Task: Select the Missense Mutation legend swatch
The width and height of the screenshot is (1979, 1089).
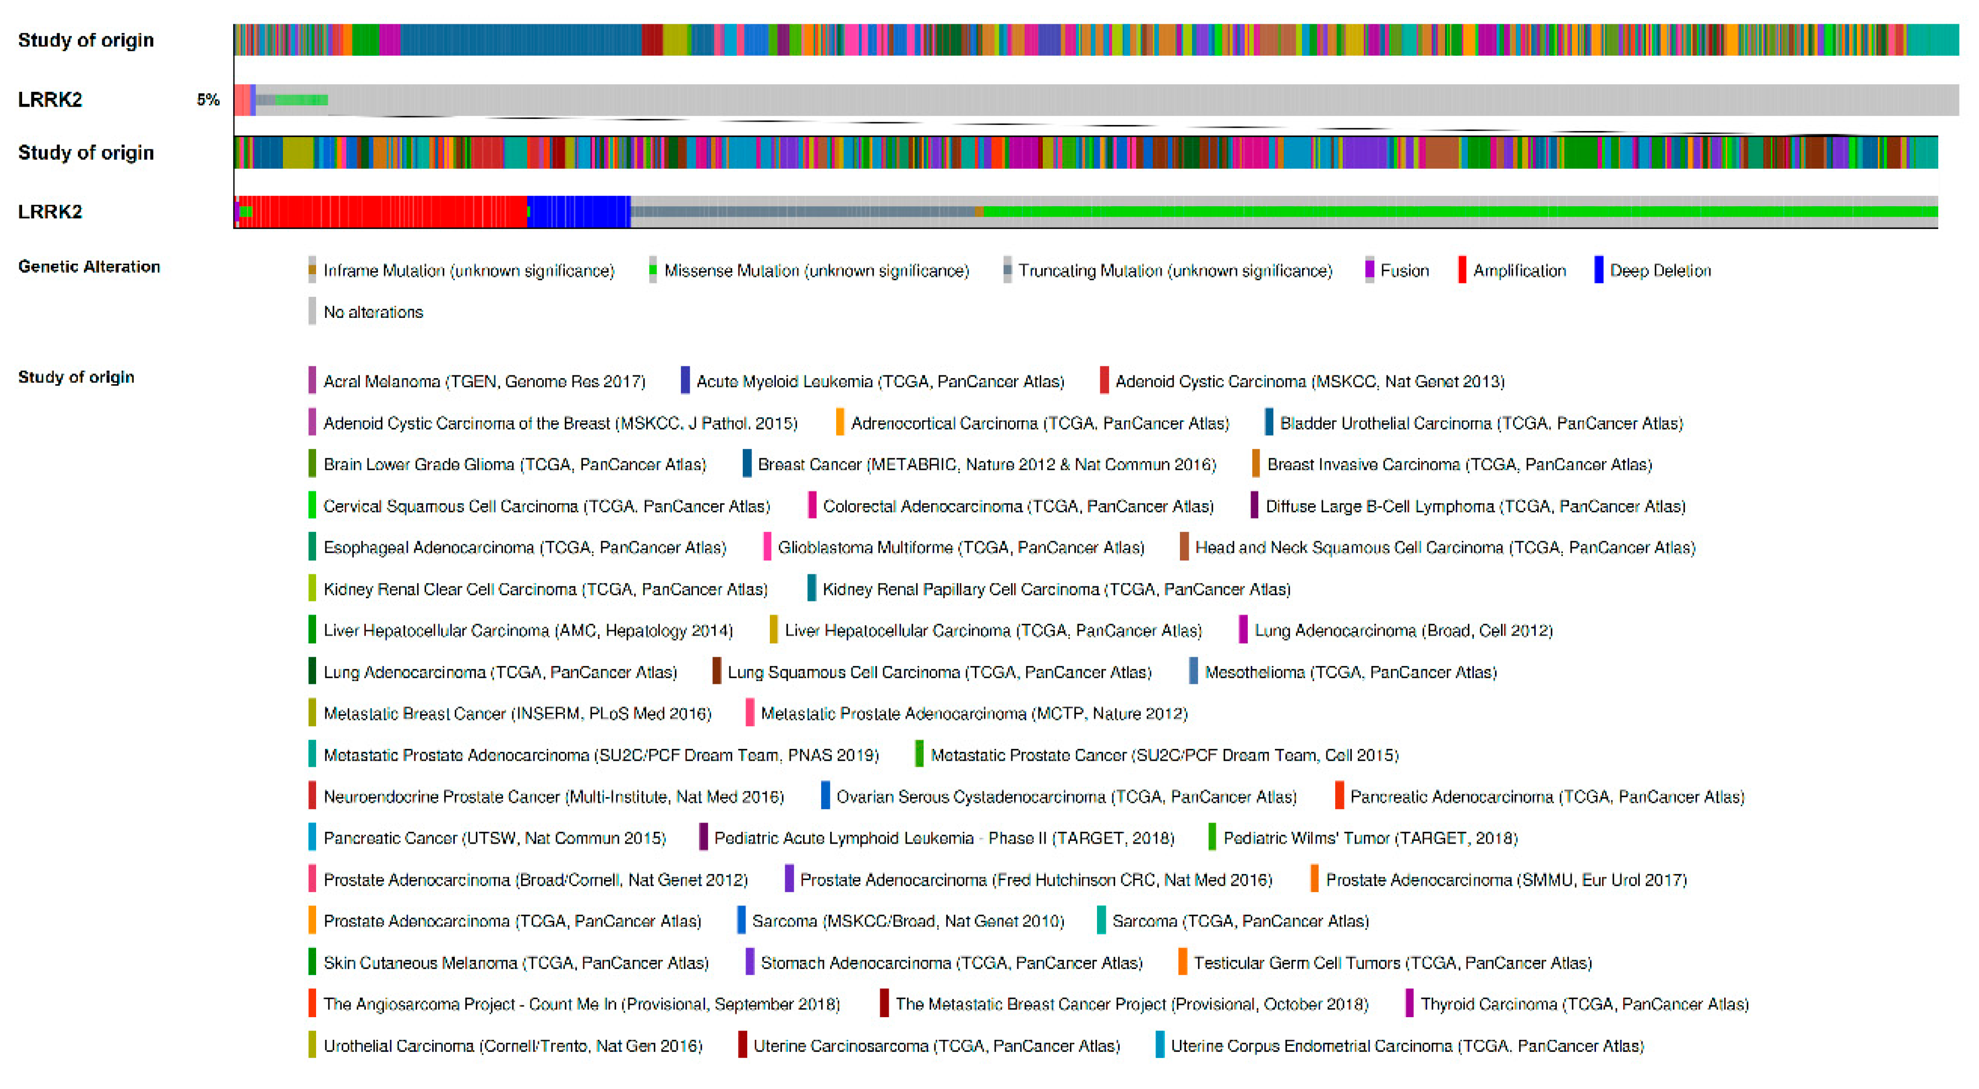Action: point(653,270)
